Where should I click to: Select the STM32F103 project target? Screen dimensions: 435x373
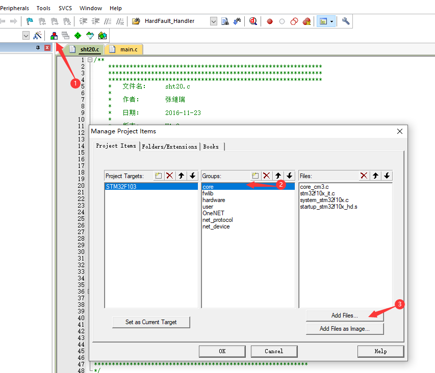coord(151,187)
